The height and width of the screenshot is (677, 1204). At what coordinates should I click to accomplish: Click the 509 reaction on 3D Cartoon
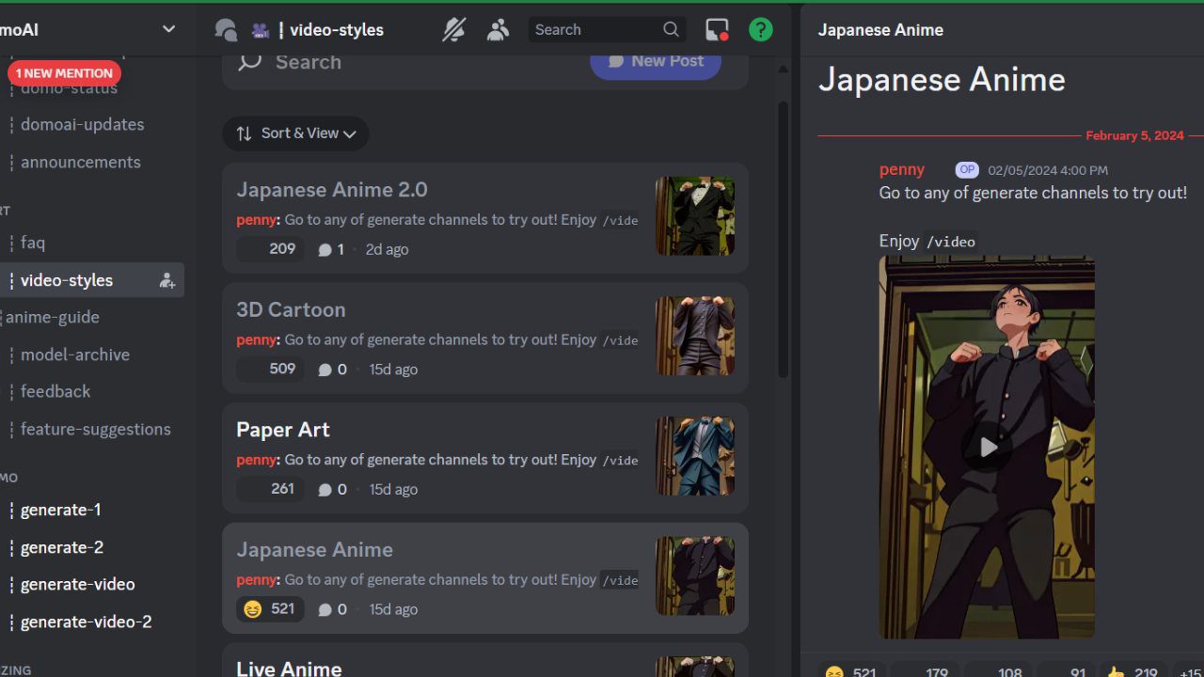[x=270, y=369]
